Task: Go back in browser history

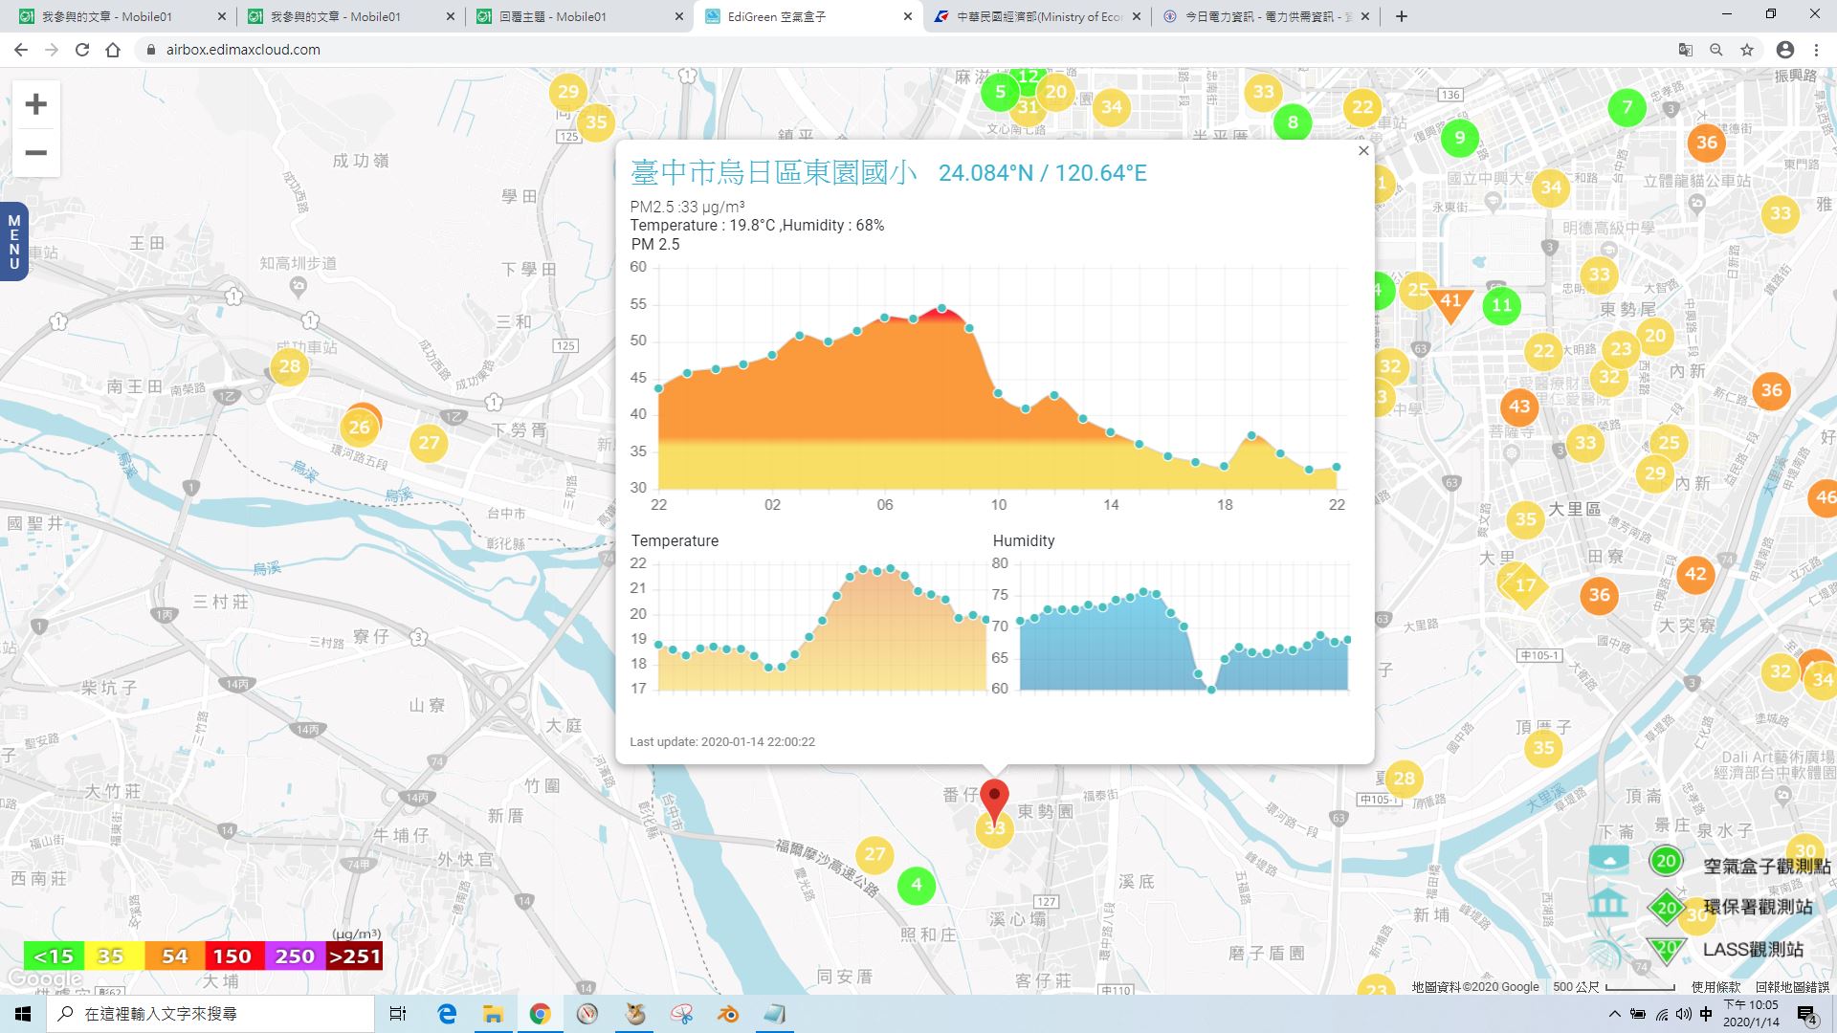Action: 21,50
